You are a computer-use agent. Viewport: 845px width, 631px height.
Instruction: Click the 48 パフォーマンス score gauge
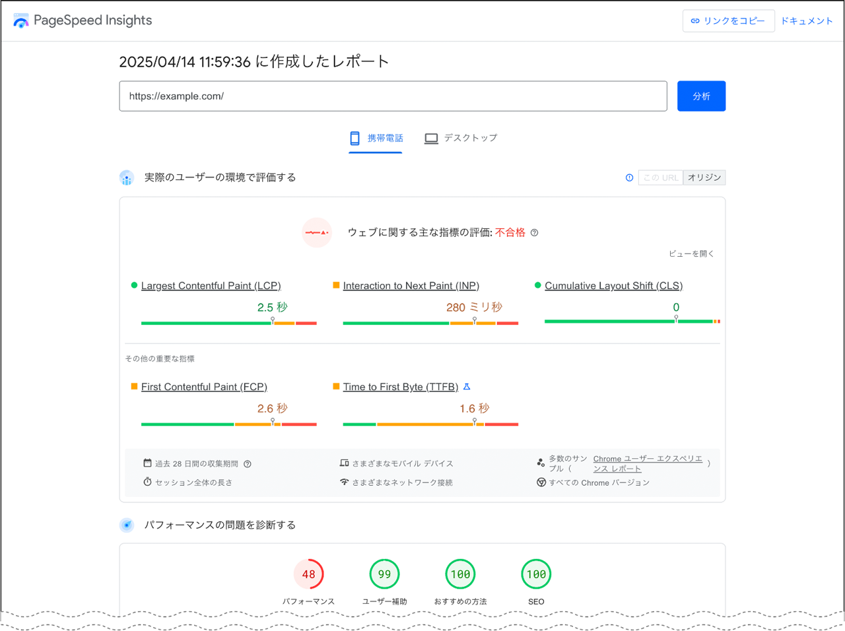click(308, 574)
